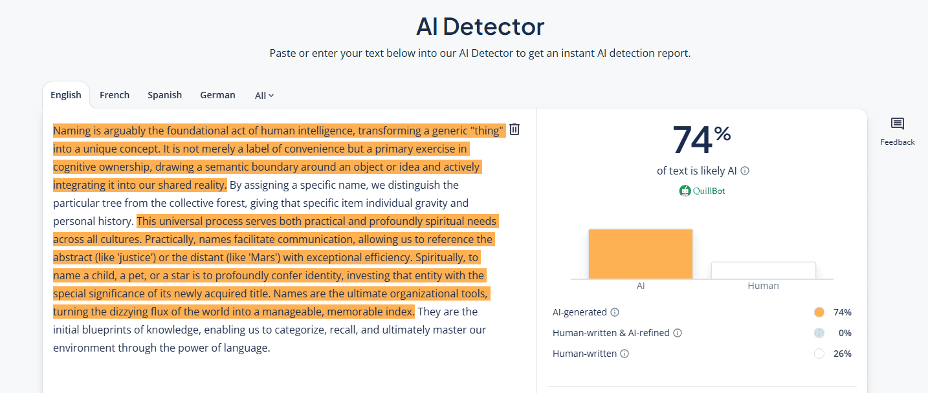Screen dimensions: 928x393
Task: Click the white Human bar in chart
Action: [763, 270]
